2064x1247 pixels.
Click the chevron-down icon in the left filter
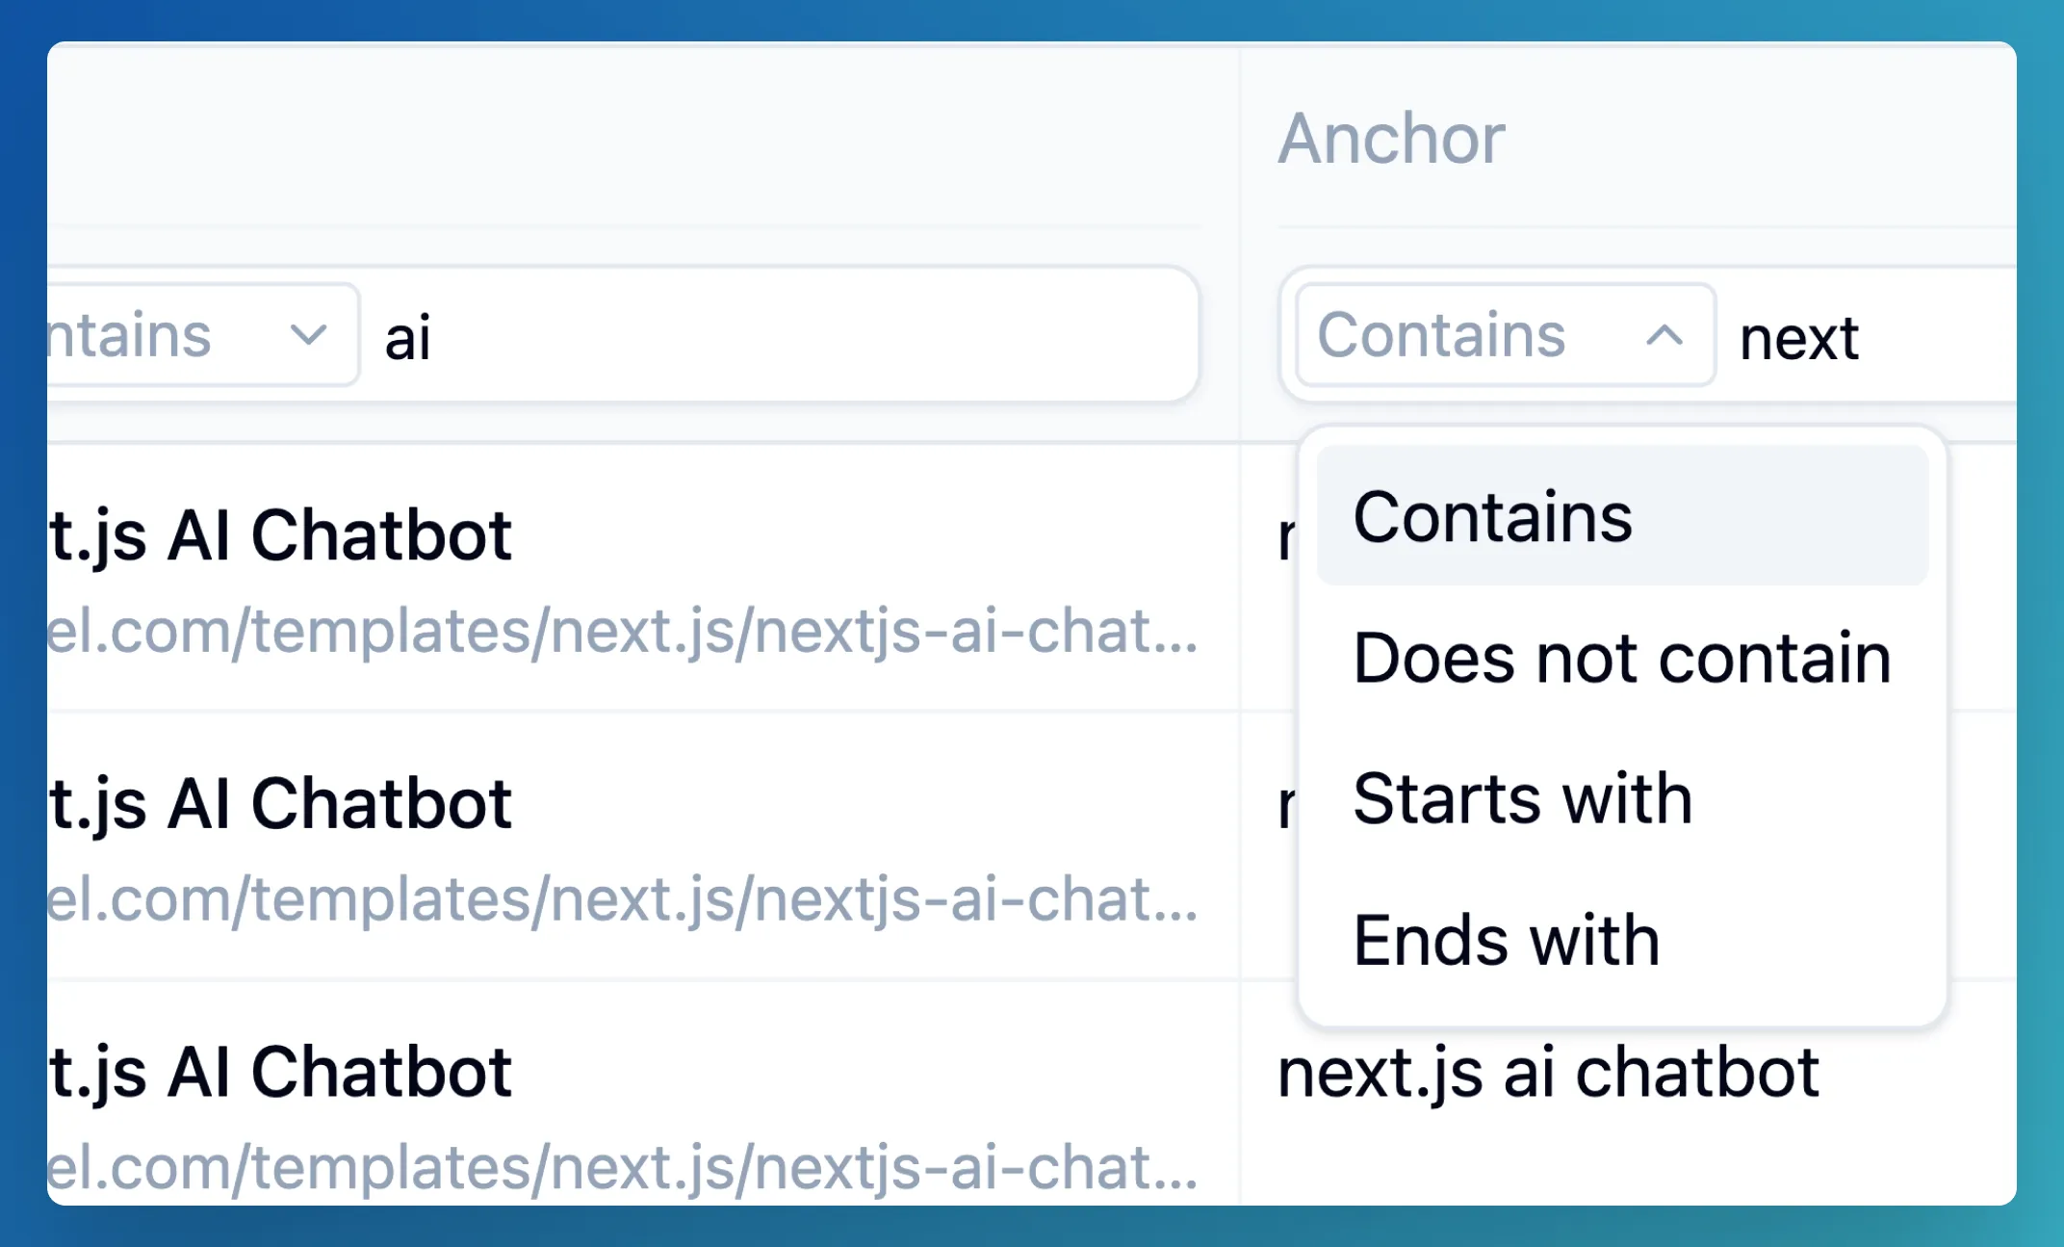[x=308, y=335]
